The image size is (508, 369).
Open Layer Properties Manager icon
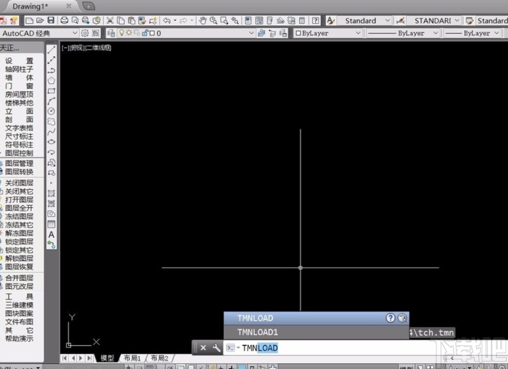pos(111,33)
